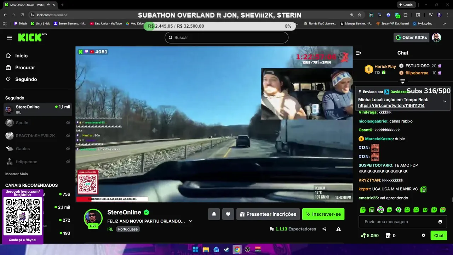Open emoji picker in message box
The height and width of the screenshot is (255, 453).
tap(440, 222)
